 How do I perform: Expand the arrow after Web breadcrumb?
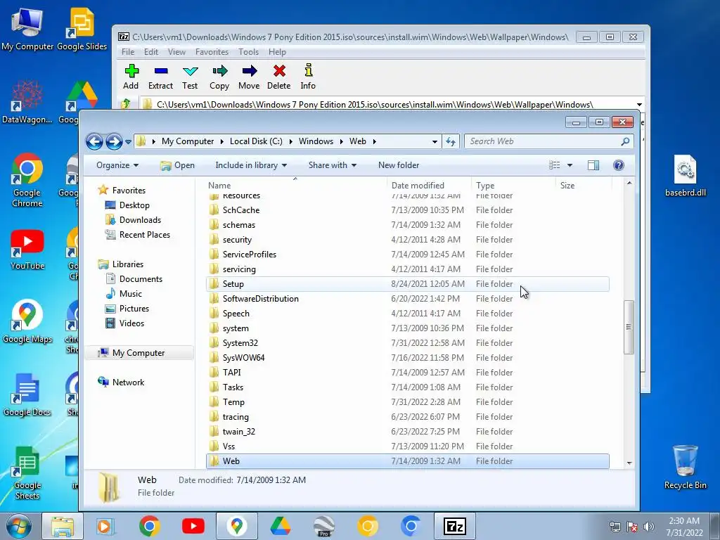374,141
